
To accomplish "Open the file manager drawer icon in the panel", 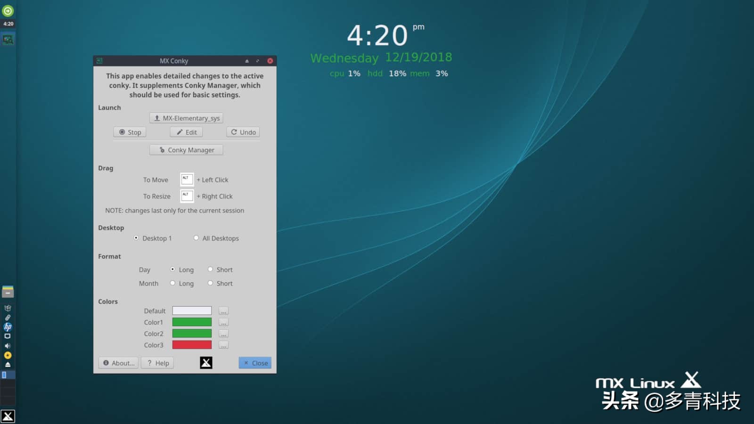I will (8, 292).
